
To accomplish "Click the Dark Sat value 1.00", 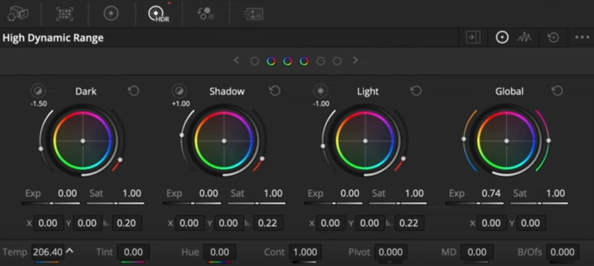I will (x=132, y=193).
